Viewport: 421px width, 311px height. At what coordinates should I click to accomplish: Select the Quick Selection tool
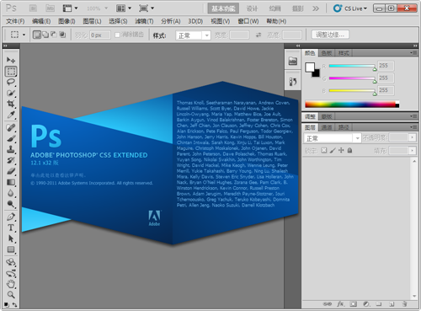tap(11, 93)
